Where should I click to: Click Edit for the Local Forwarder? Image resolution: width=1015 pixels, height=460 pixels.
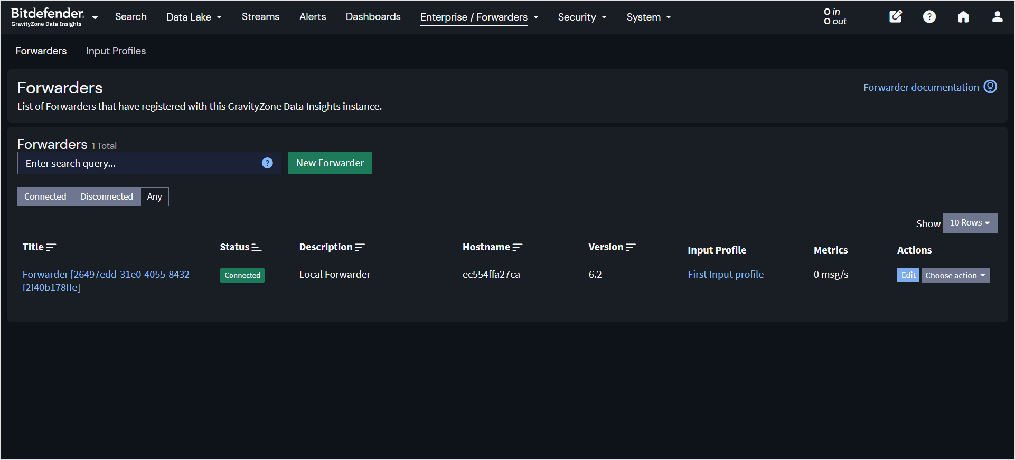point(908,275)
